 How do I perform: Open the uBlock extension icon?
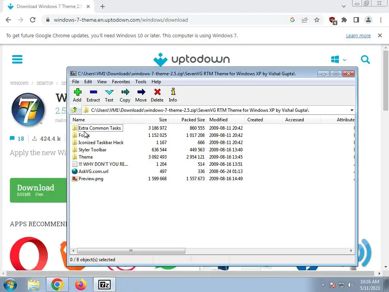332,20
